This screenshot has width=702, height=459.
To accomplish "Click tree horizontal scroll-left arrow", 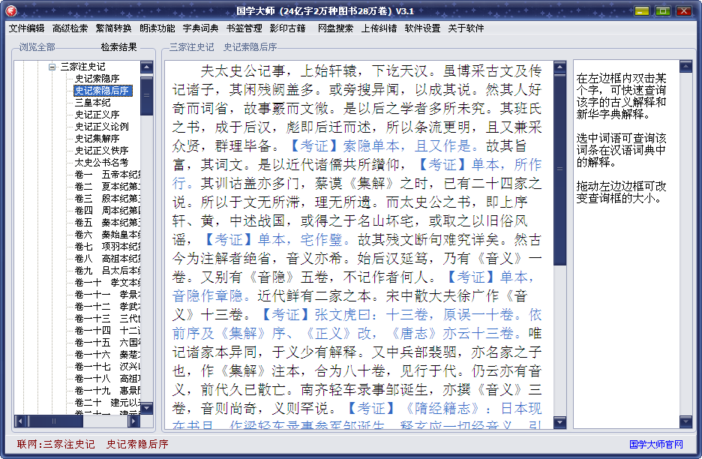I will pos(20,421).
